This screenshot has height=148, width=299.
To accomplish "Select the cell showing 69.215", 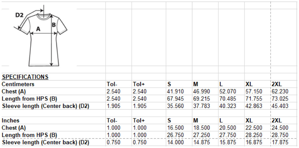I will tap(201, 98).
